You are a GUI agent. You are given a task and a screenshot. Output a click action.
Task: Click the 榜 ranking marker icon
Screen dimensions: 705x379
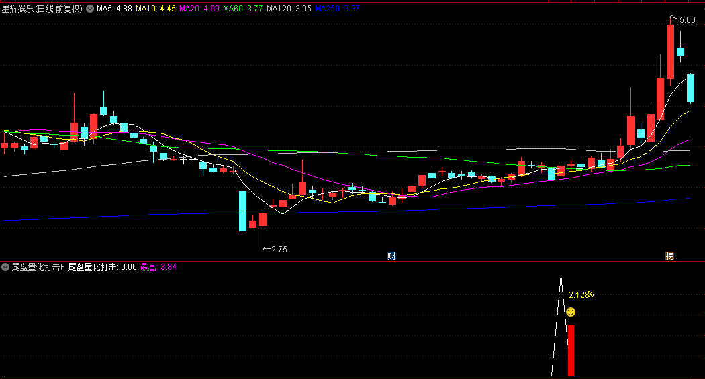(669, 256)
